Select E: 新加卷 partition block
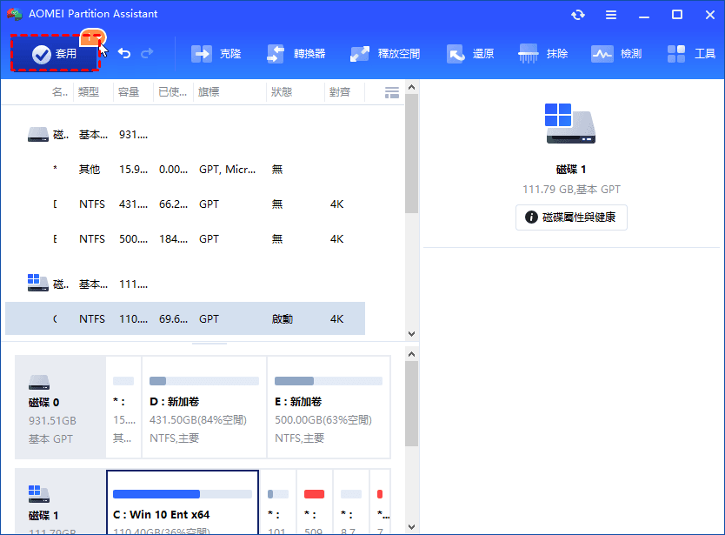The image size is (725, 535). tap(329, 407)
